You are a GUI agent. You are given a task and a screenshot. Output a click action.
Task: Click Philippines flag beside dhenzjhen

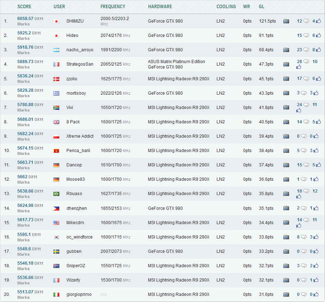pos(56,209)
